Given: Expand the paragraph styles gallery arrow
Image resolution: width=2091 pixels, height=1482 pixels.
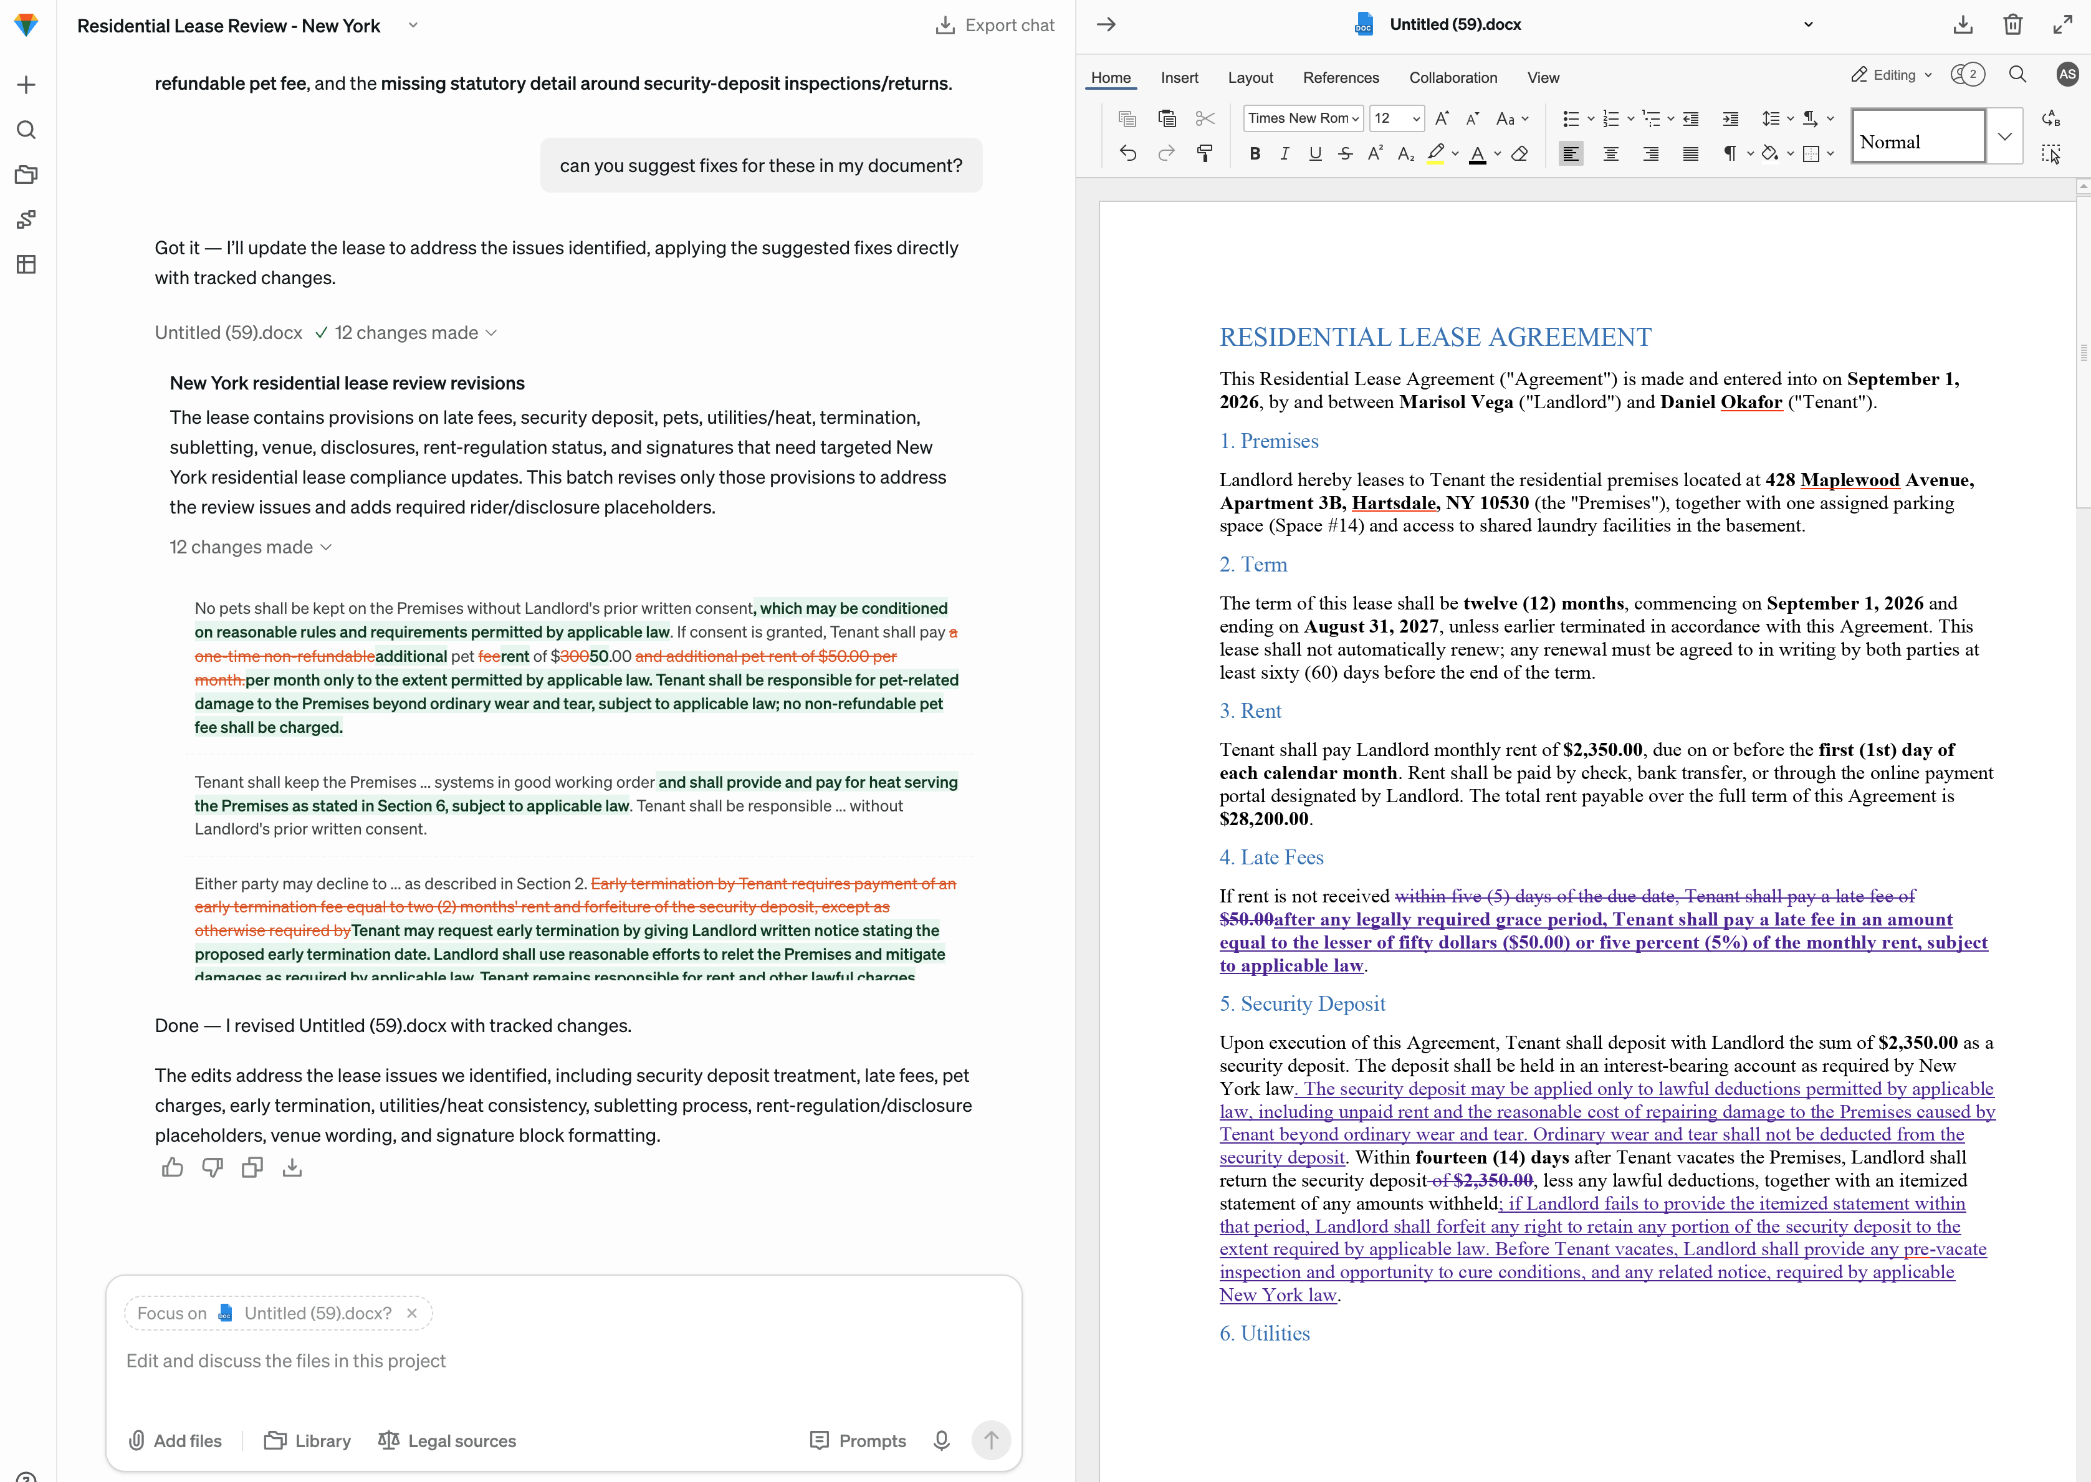Looking at the screenshot, I should (2004, 137).
